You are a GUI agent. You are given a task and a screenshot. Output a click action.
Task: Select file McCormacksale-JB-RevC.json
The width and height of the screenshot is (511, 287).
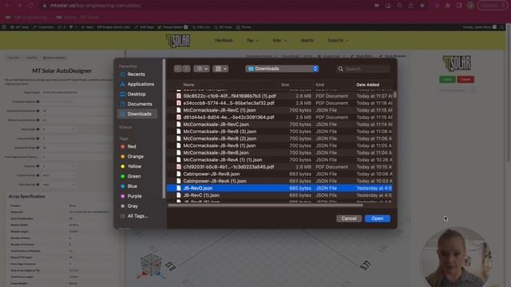pos(280,124)
